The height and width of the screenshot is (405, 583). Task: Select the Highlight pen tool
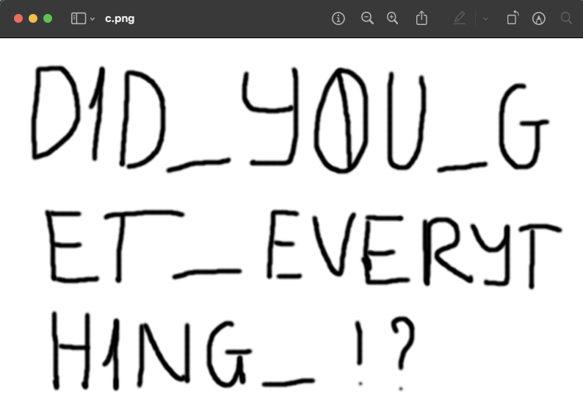point(460,18)
